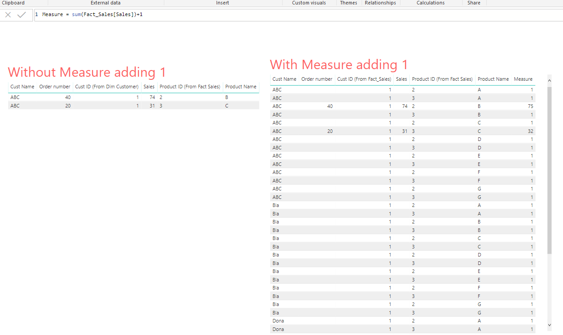Viewport: 563px width, 335px height.
Task: Select Product Name C in the left table
Action: point(227,106)
